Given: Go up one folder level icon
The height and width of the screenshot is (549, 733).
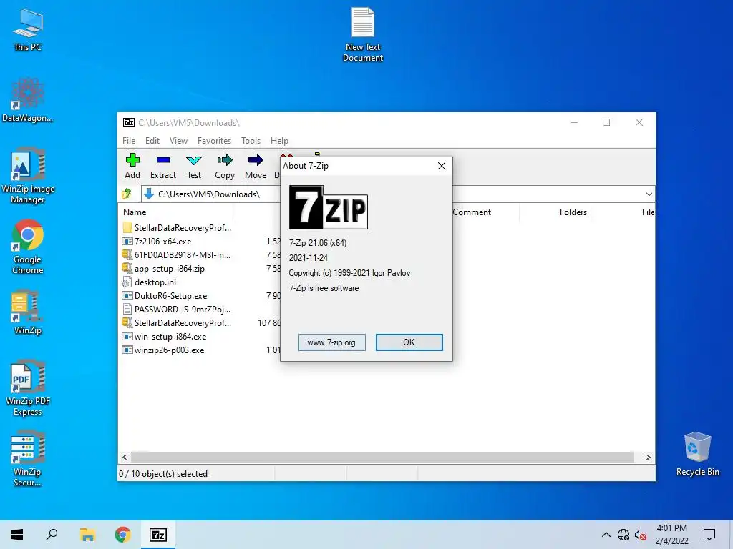Looking at the screenshot, I should tap(127, 194).
